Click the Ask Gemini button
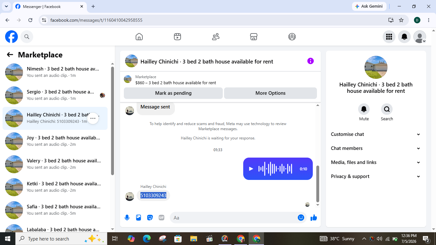The height and width of the screenshot is (245, 436). (369, 6)
